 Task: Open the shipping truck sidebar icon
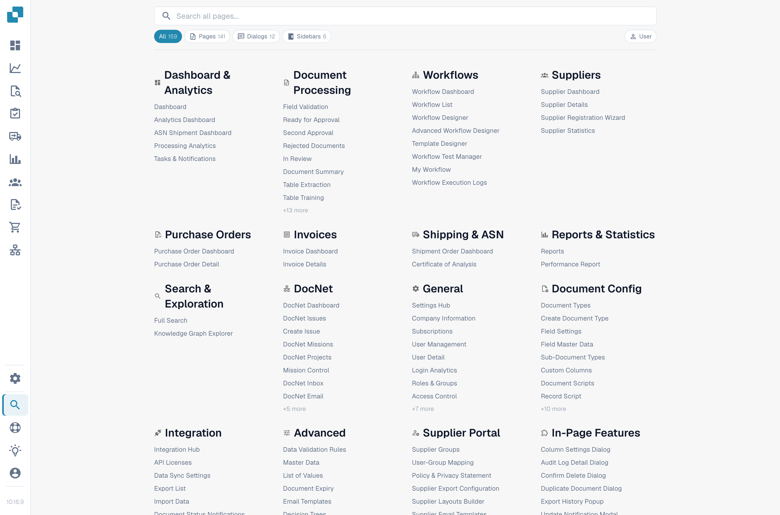click(x=15, y=136)
